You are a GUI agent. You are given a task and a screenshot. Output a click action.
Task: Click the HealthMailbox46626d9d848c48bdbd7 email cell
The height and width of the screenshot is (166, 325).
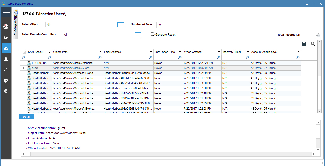click(128, 83)
